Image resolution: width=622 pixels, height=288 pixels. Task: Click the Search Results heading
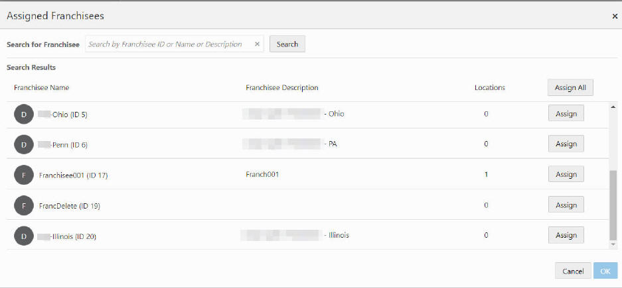point(31,68)
